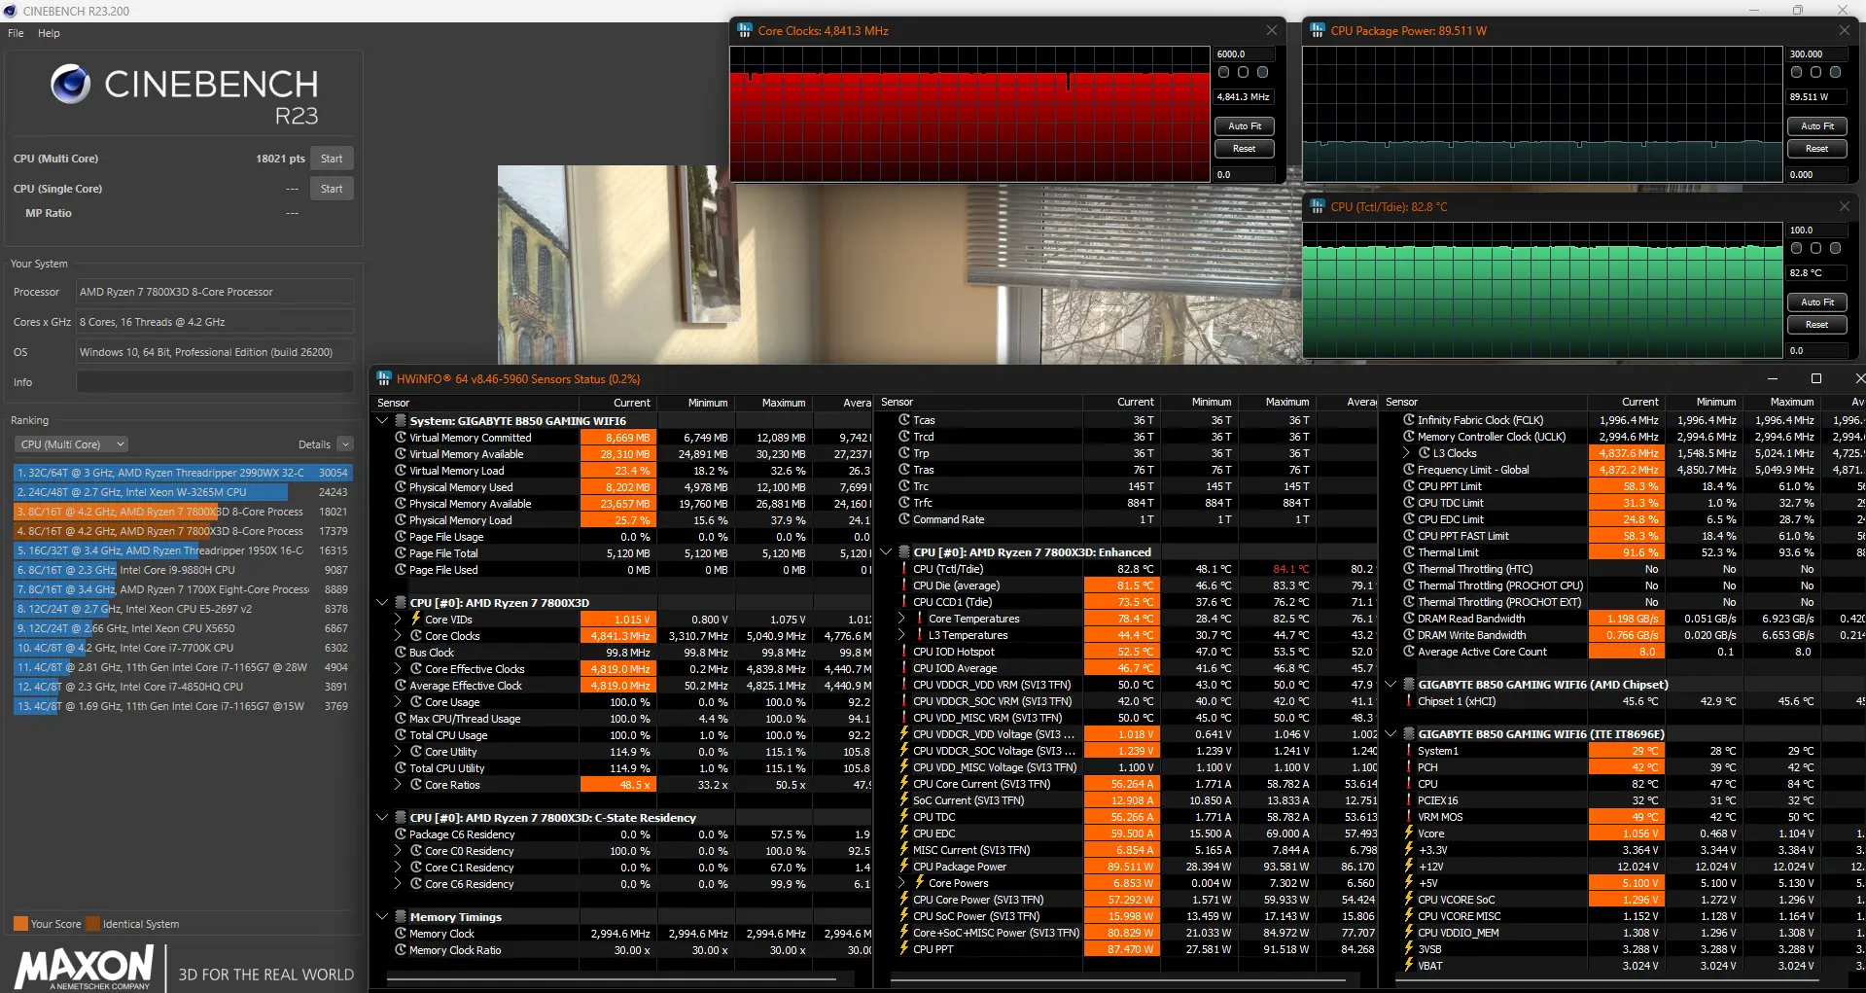Click the DRAM Read Bandwidth icon

click(1409, 619)
